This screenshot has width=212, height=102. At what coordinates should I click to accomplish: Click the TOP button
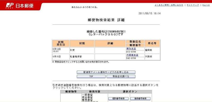tap(91, 77)
